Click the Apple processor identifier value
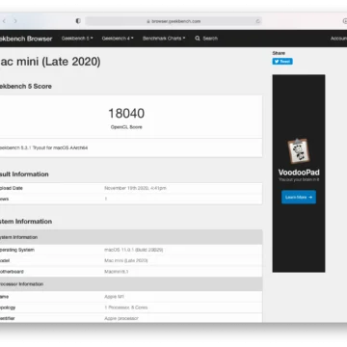 point(121,318)
